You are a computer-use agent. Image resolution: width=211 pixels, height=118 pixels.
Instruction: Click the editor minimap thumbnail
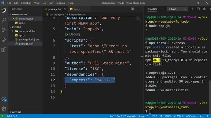pyautogui.click(x=138, y=18)
